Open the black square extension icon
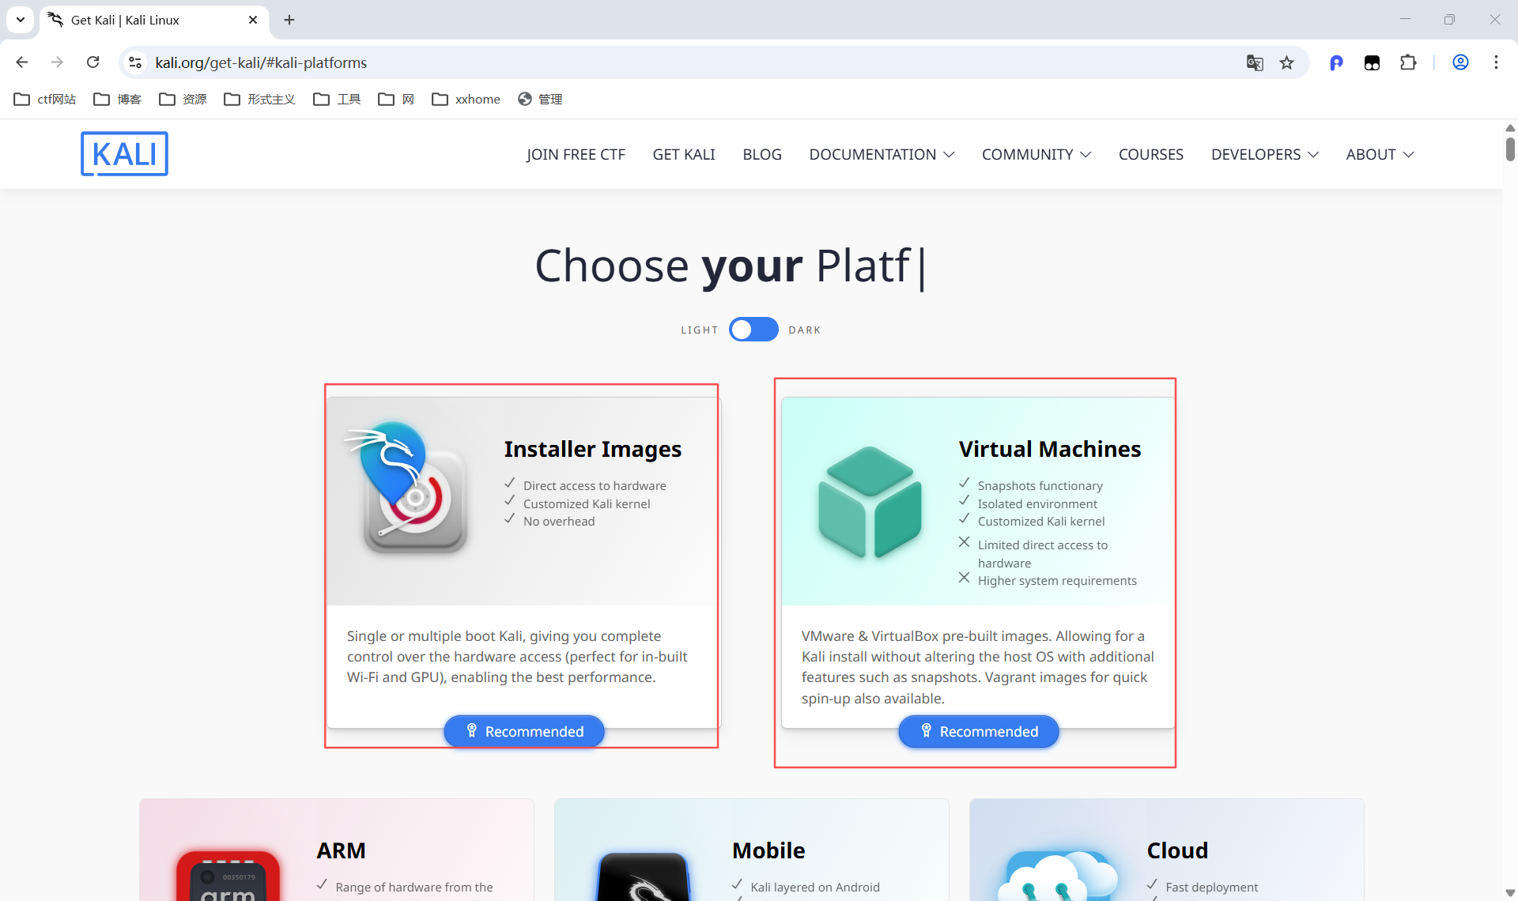Viewport: 1518px width, 901px height. [x=1372, y=62]
